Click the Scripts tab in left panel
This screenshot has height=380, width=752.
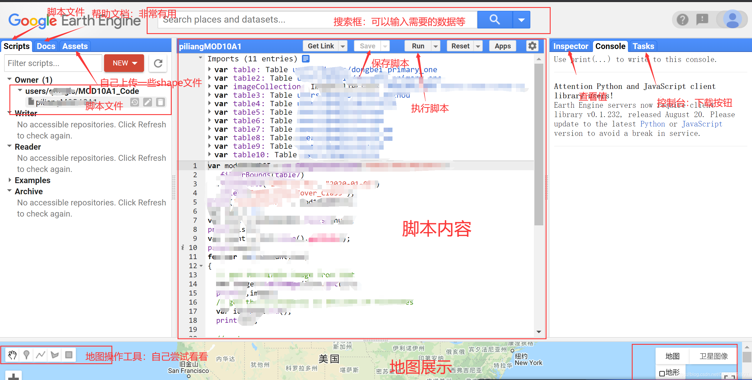tap(16, 46)
